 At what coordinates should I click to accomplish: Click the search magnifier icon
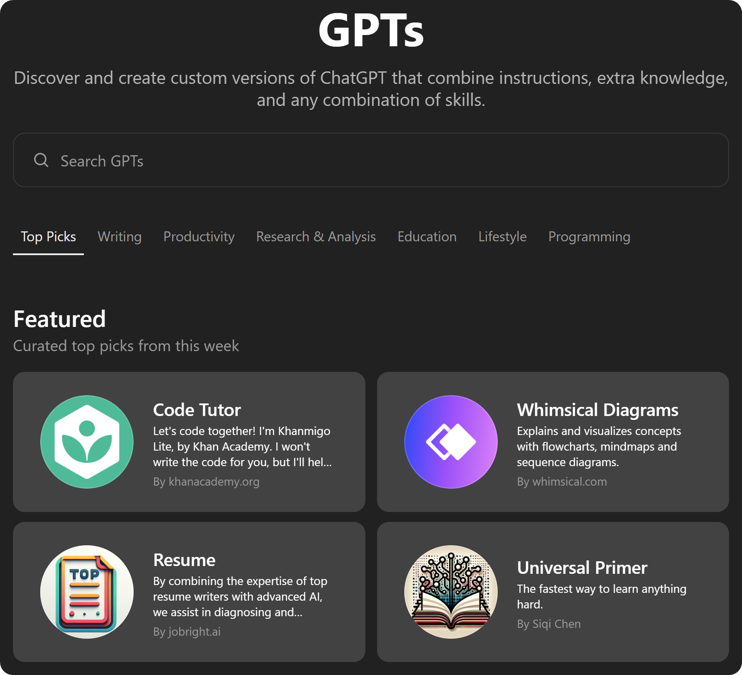point(41,160)
